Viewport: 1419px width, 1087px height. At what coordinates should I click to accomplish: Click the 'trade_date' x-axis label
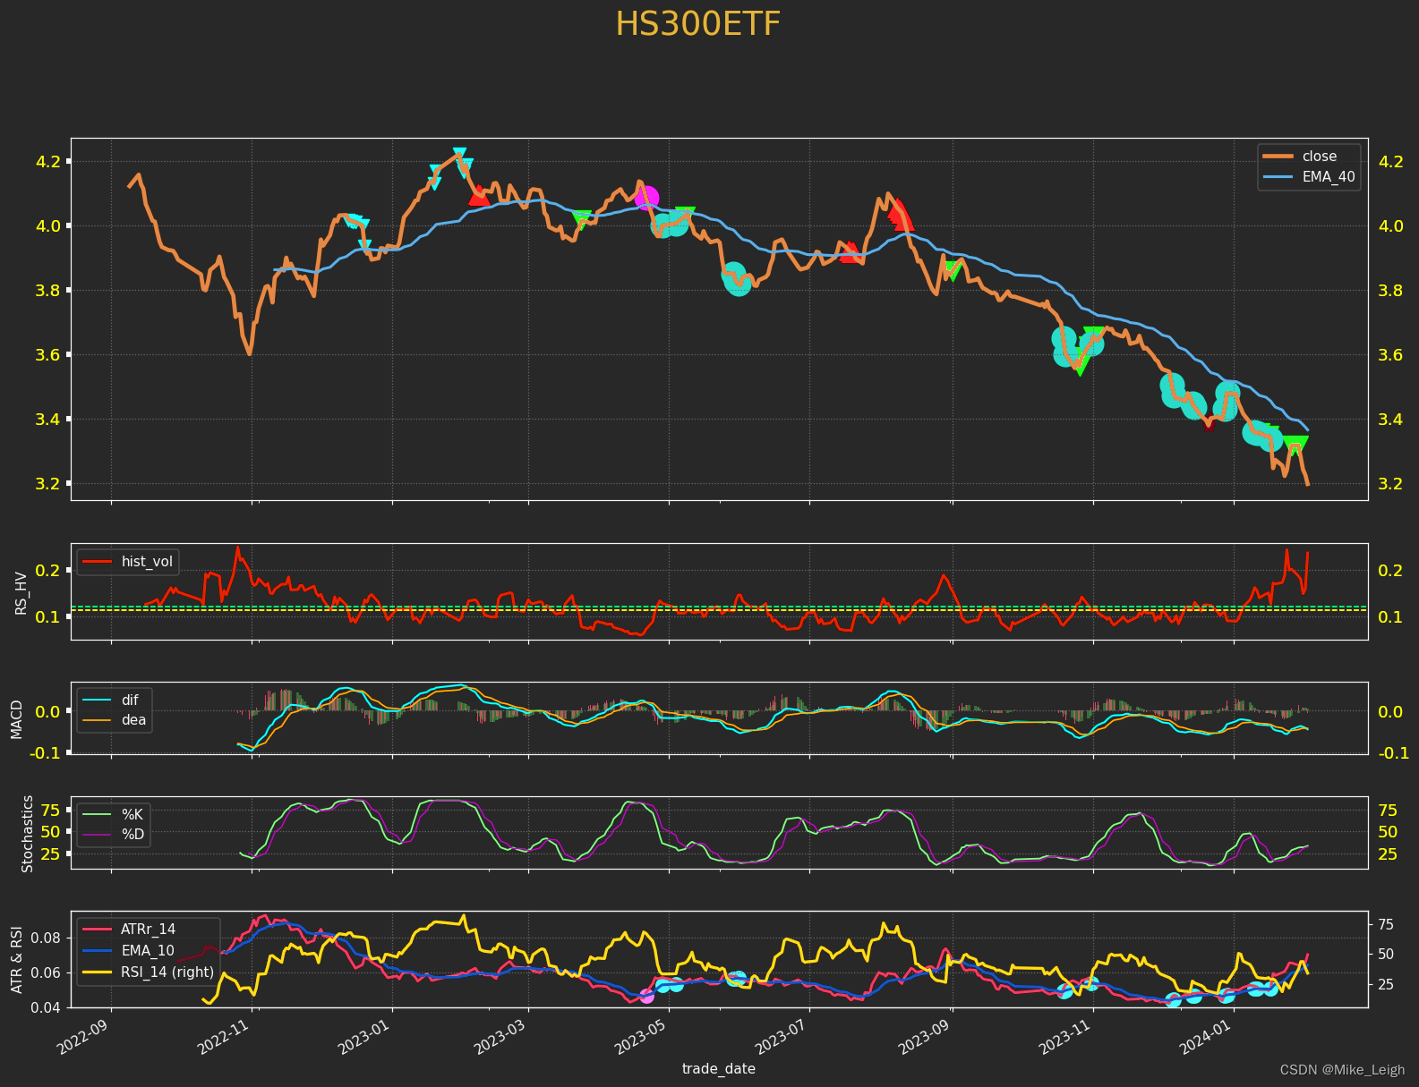coord(718,1069)
